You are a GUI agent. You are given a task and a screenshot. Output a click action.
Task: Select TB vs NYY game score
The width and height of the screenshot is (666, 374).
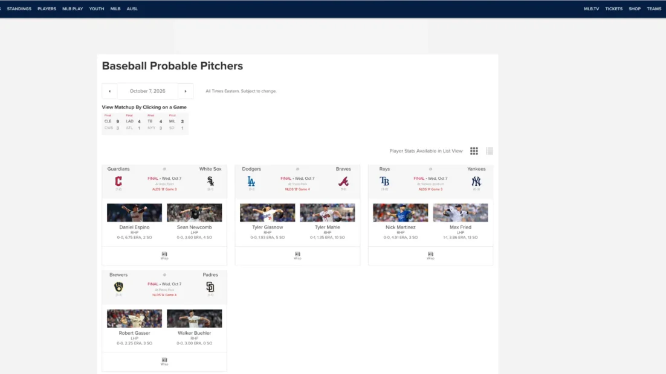155,123
